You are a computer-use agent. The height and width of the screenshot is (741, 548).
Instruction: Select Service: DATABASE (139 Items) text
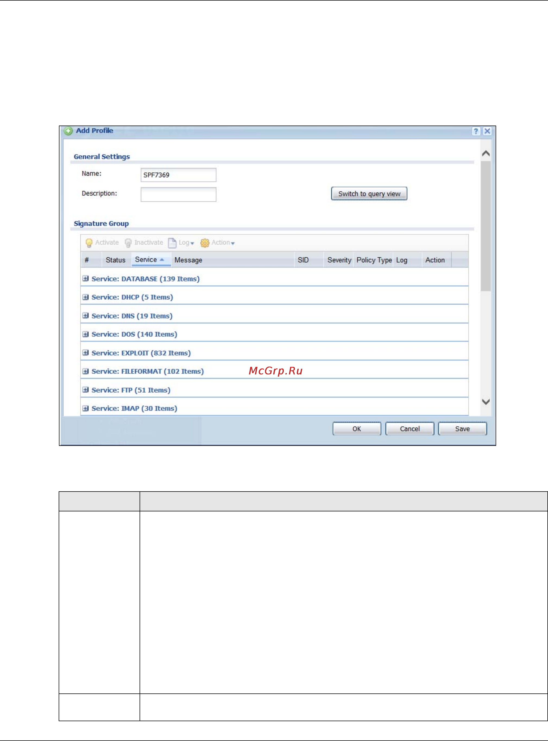[146, 279]
